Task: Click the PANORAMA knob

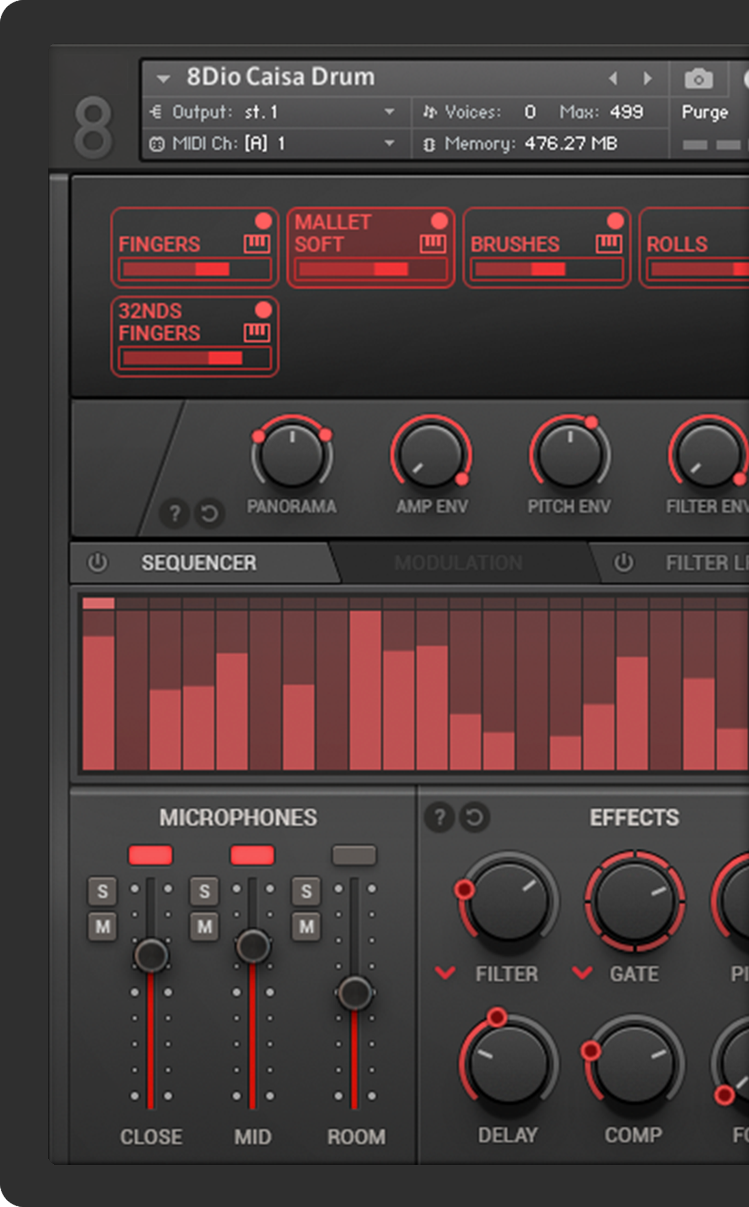Action: coord(291,454)
